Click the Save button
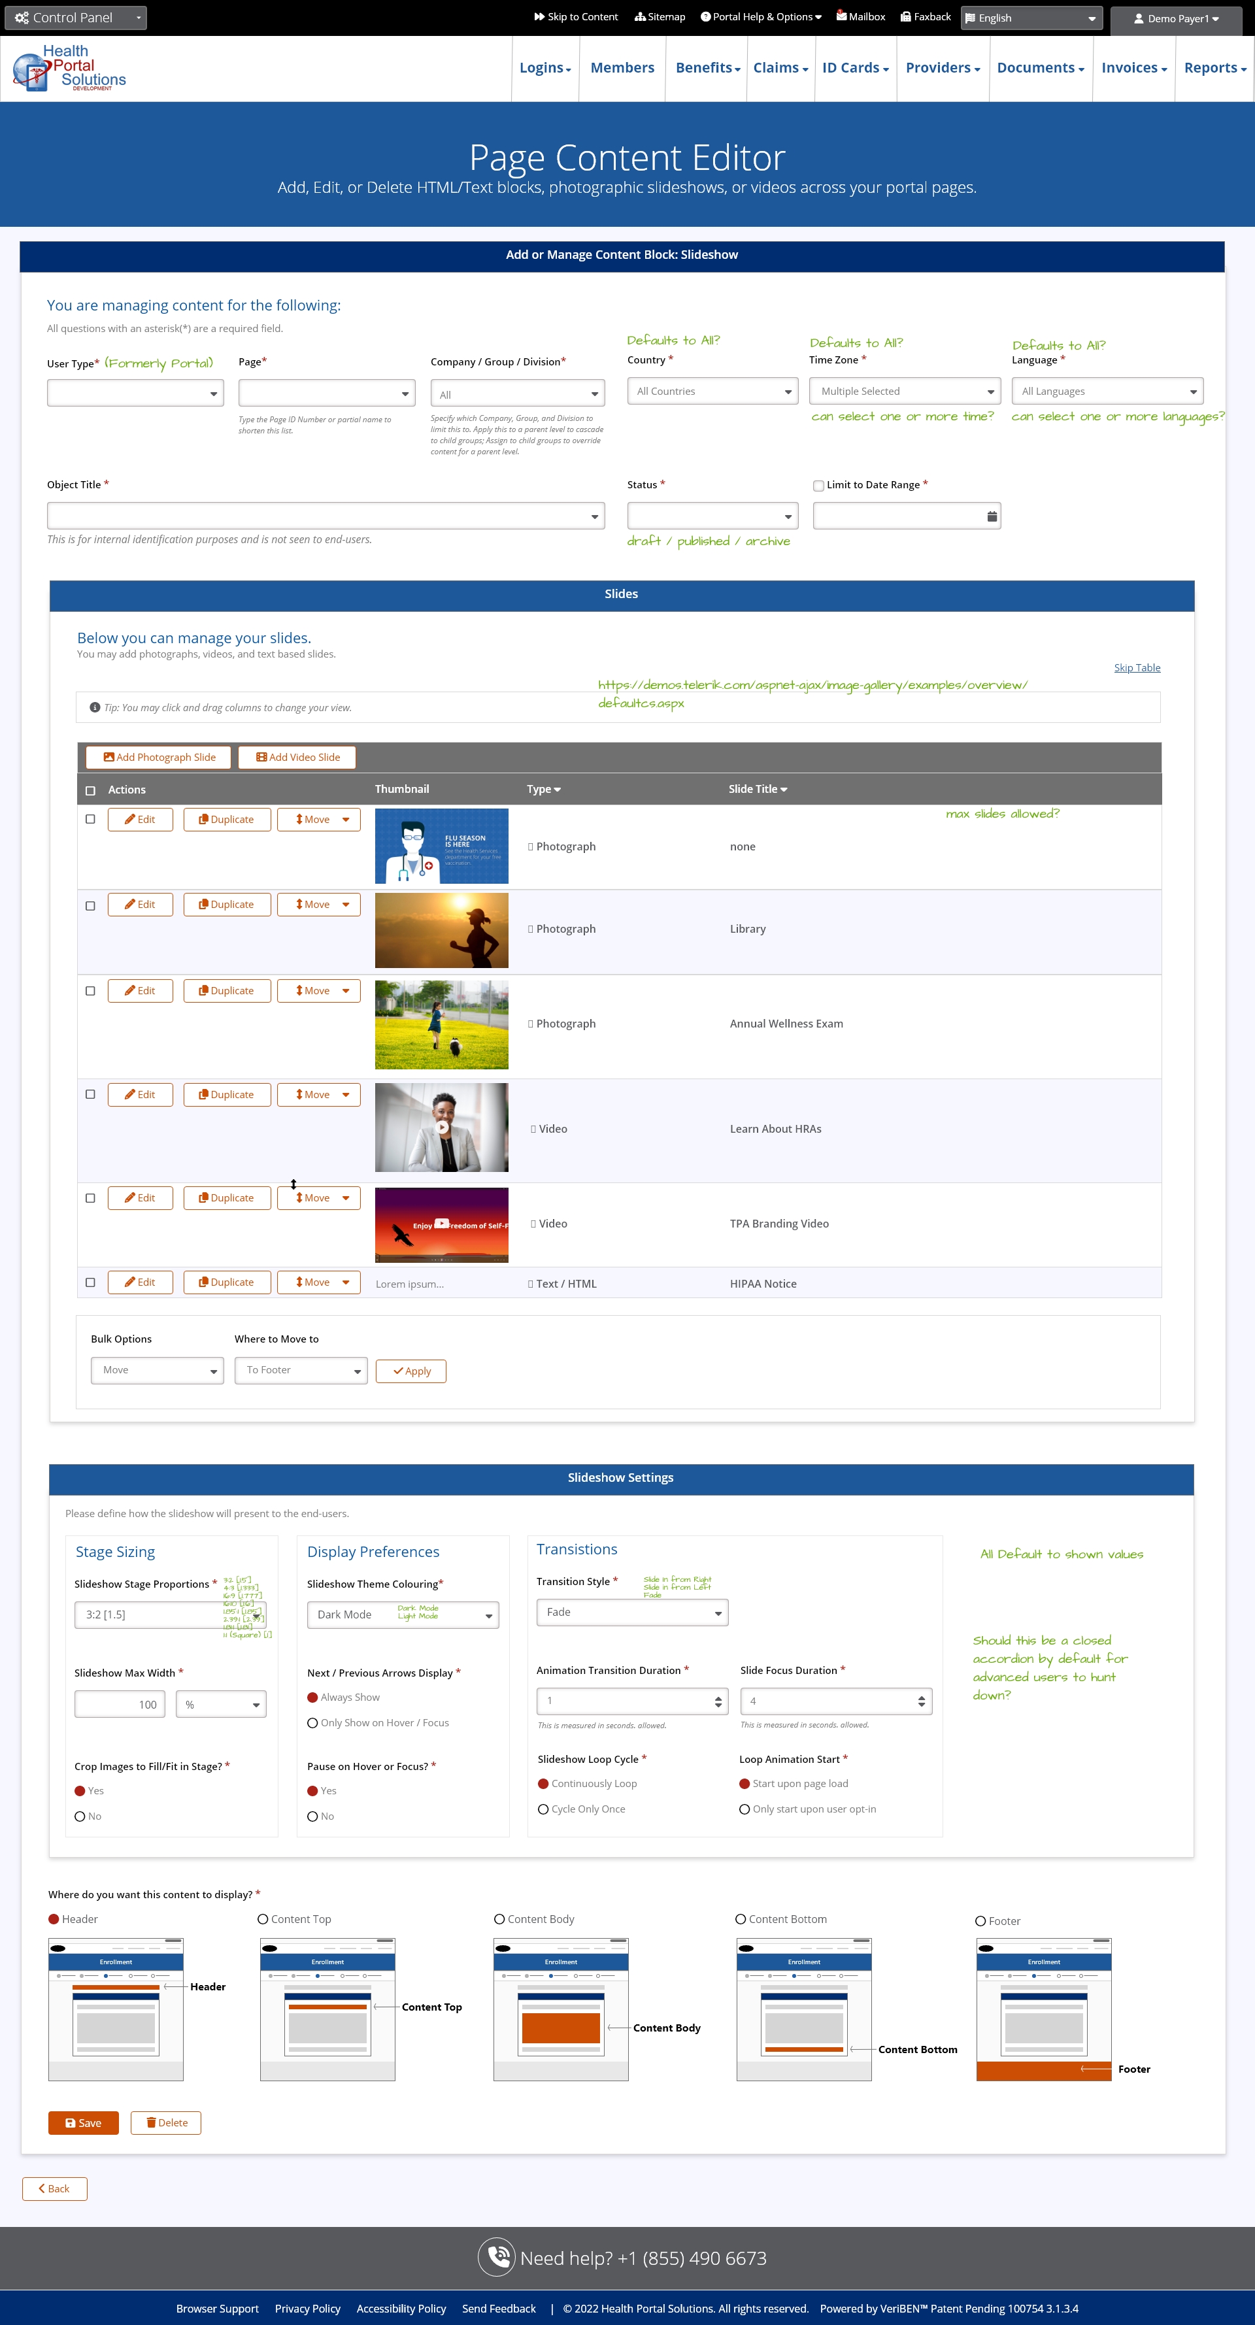The image size is (1255, 2325). point(83,2123)
